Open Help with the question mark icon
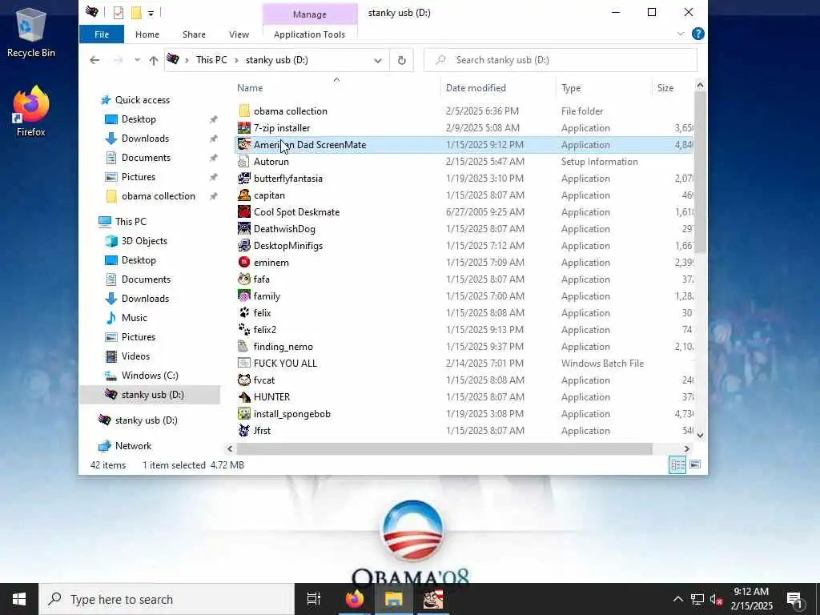This screenshot has height=615, width=820. pyautogui.click(x=697, y=34)
